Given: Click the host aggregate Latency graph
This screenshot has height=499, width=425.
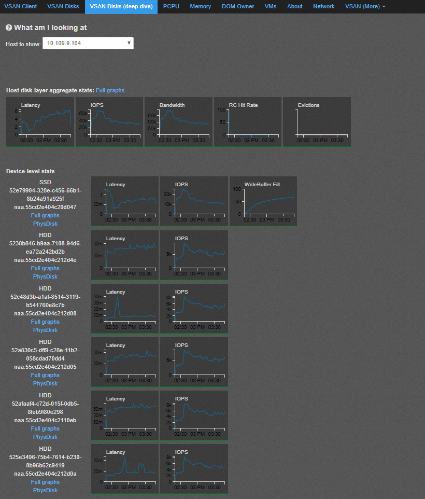Looking at the screenshot, I should (40, 122).
